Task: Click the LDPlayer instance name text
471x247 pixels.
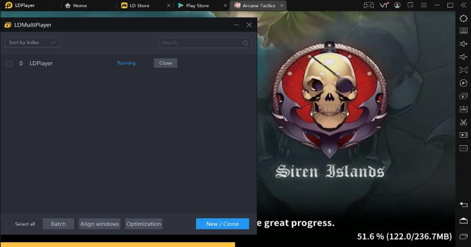Action: (x=41, y=64)
